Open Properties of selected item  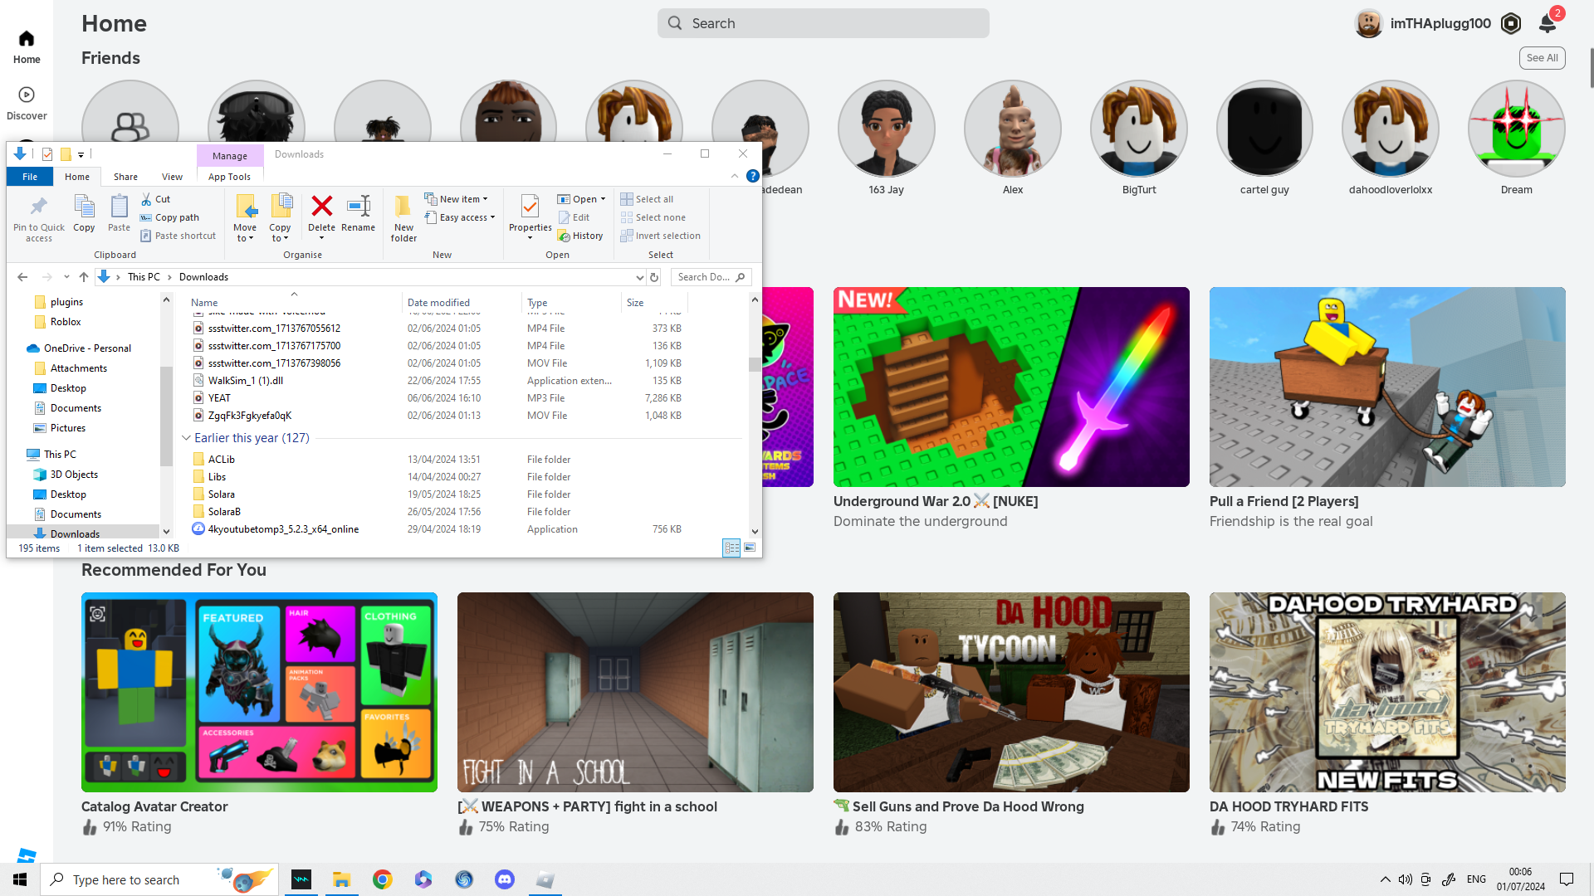530,217
